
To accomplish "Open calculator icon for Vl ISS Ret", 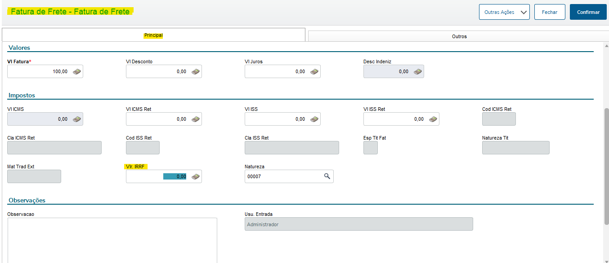I will [x=433, y=119].
